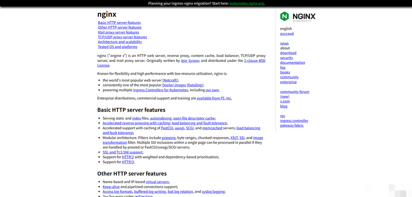Image resolution: width=412 pixels, height=197 pixels.
Task: Click the HTTP/2 link
Action: click(128, 157)
